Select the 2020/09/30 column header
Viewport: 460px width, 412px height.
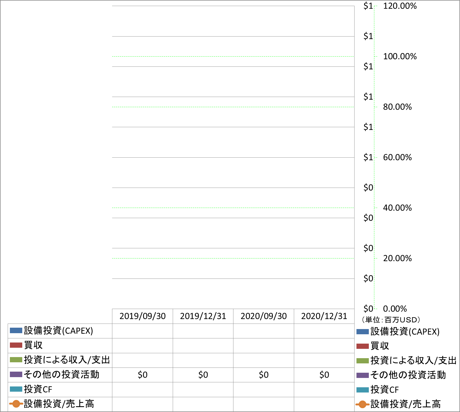pos(264,316)
